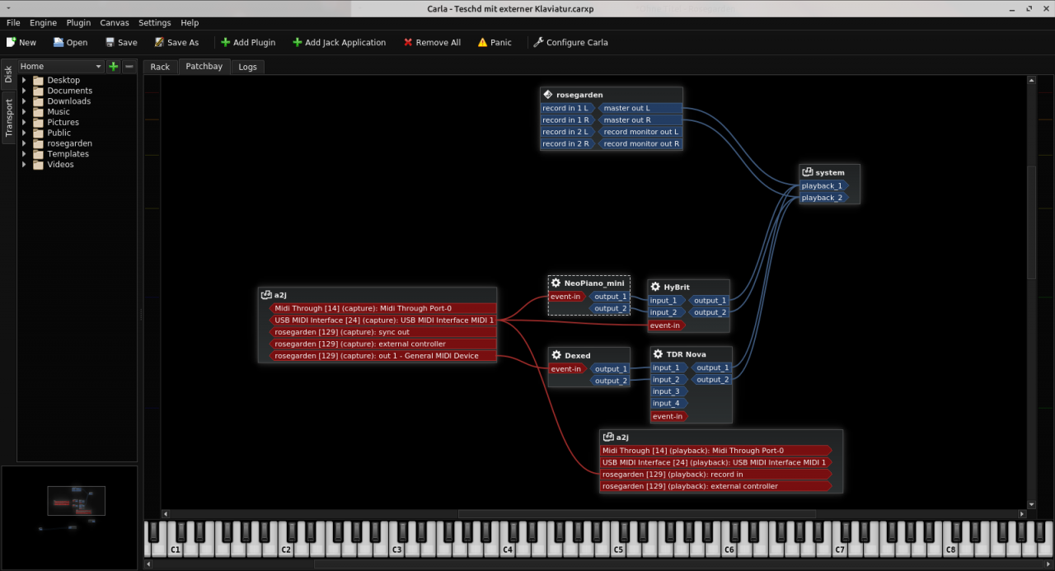Viewport: 1055px width, 571px height.
Task: Click the rosegarden folder icon in file tree
Action: [38, 143]
